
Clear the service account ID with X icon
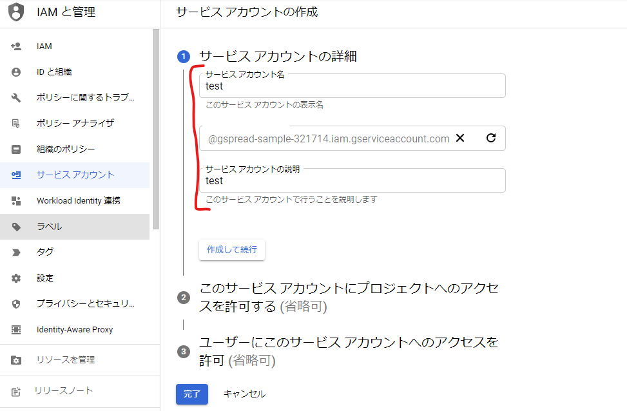(460, 138)
